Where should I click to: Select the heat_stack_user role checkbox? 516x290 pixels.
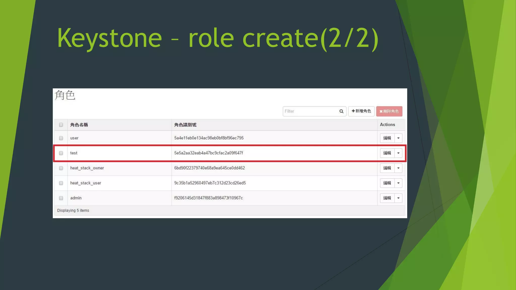tap(61, 183)
